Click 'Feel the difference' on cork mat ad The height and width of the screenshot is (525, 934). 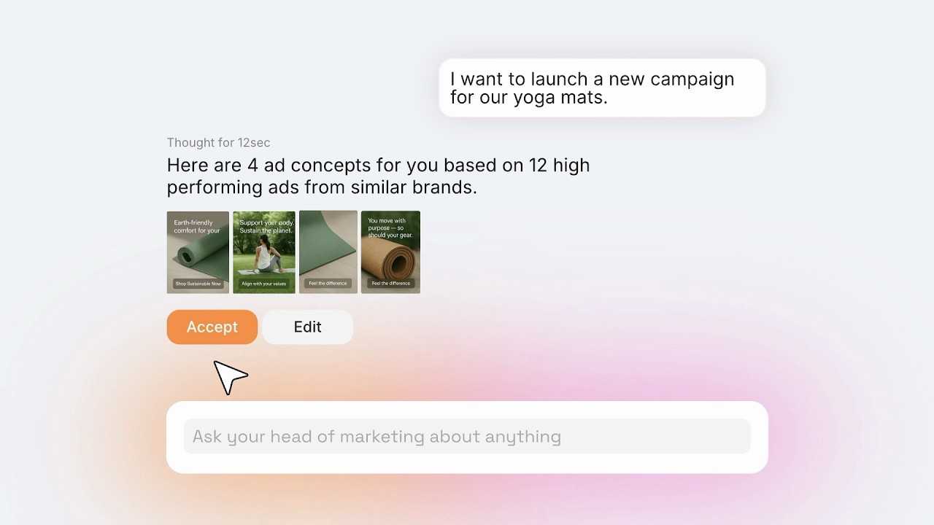click(390, 283)
